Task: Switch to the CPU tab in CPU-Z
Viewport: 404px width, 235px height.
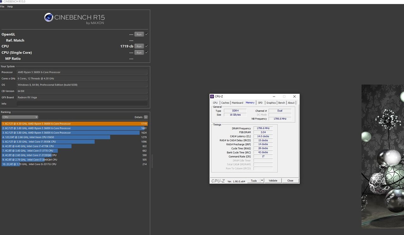Action: tap(215, 103)
